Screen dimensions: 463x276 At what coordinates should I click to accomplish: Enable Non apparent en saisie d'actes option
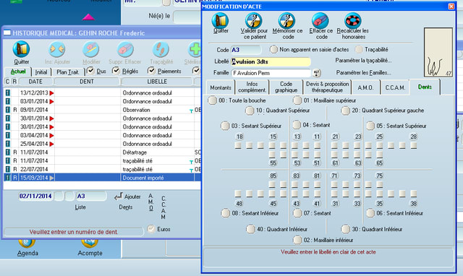click(273, 50)
